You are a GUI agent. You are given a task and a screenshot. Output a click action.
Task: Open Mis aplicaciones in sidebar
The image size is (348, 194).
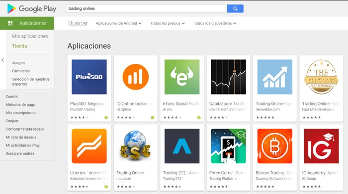pos(30,36)
